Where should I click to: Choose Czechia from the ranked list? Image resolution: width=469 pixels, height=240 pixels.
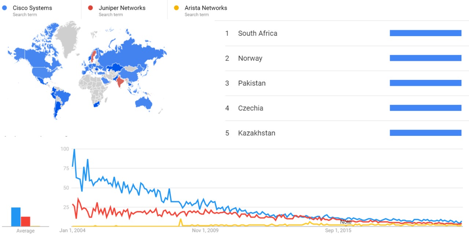[x=251, y=108]
